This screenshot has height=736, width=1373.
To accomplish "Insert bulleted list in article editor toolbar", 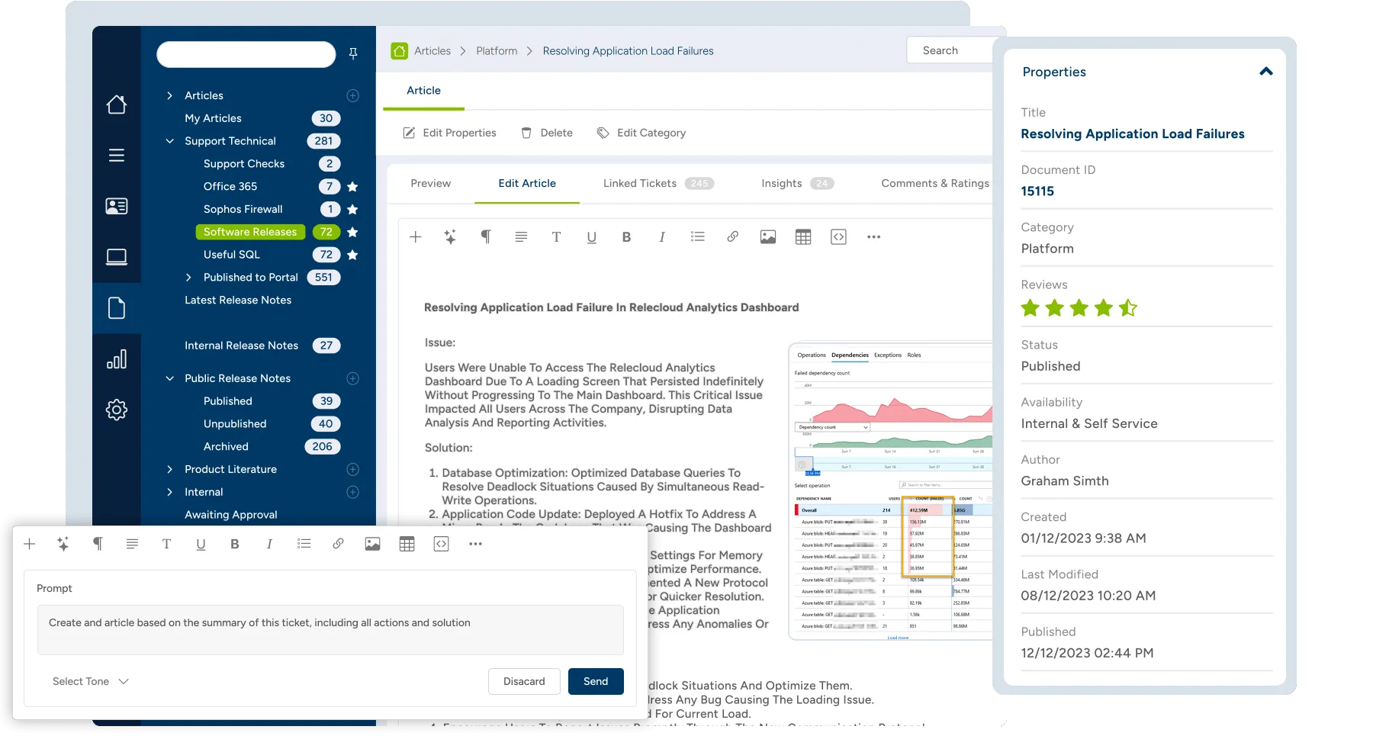I will (697, 237).
